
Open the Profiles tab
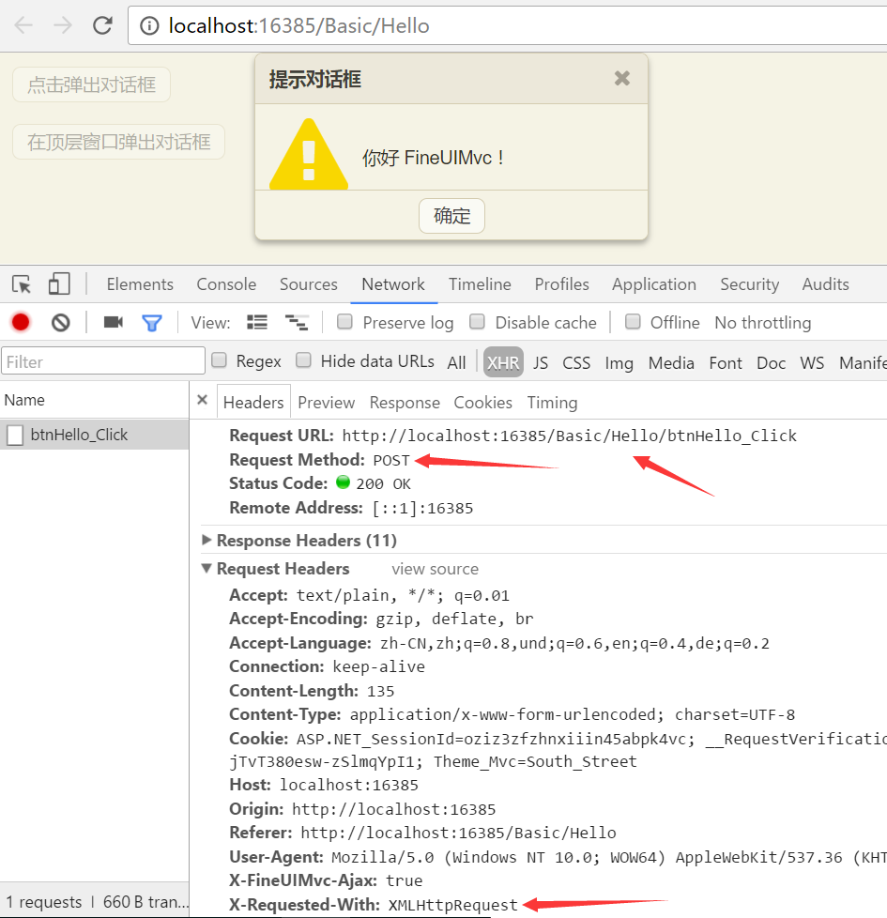point(562,284)
